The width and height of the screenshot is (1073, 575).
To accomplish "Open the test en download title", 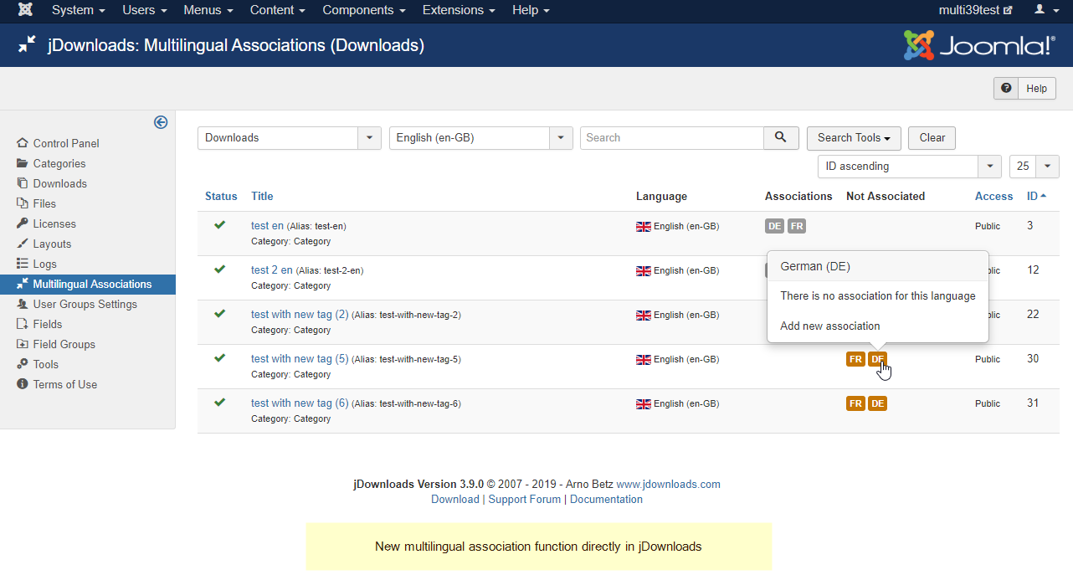I will coord(267,226).
